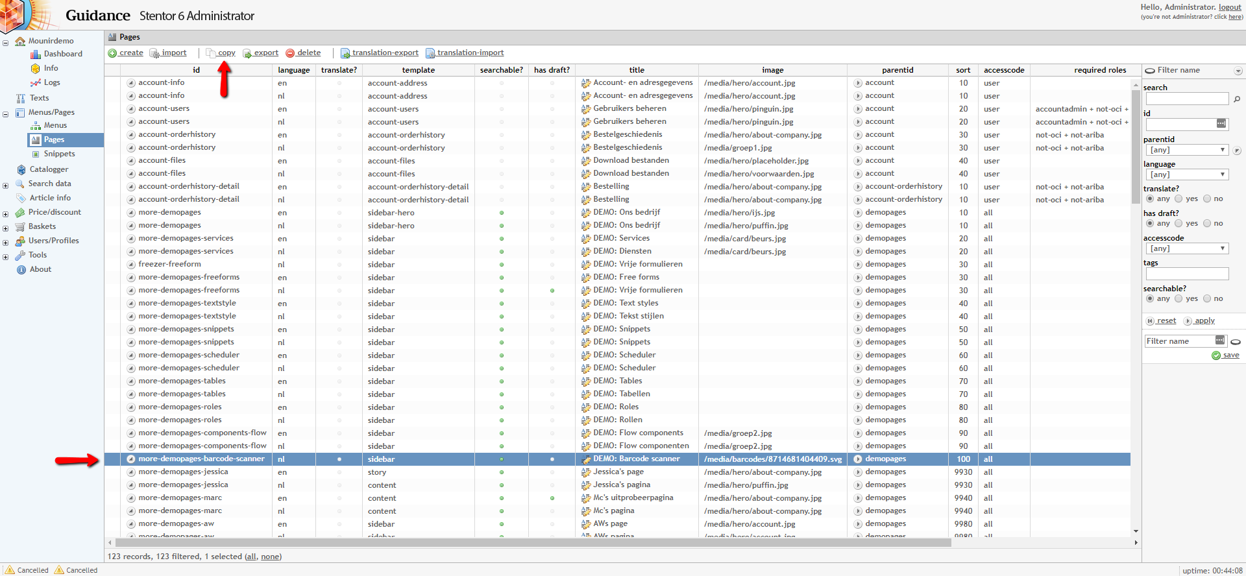Expand the Users/Profiles tree node
Image resolution: width=1246 pixels, height=576 pixels.
pyautogui.click(x=6, y=243)
